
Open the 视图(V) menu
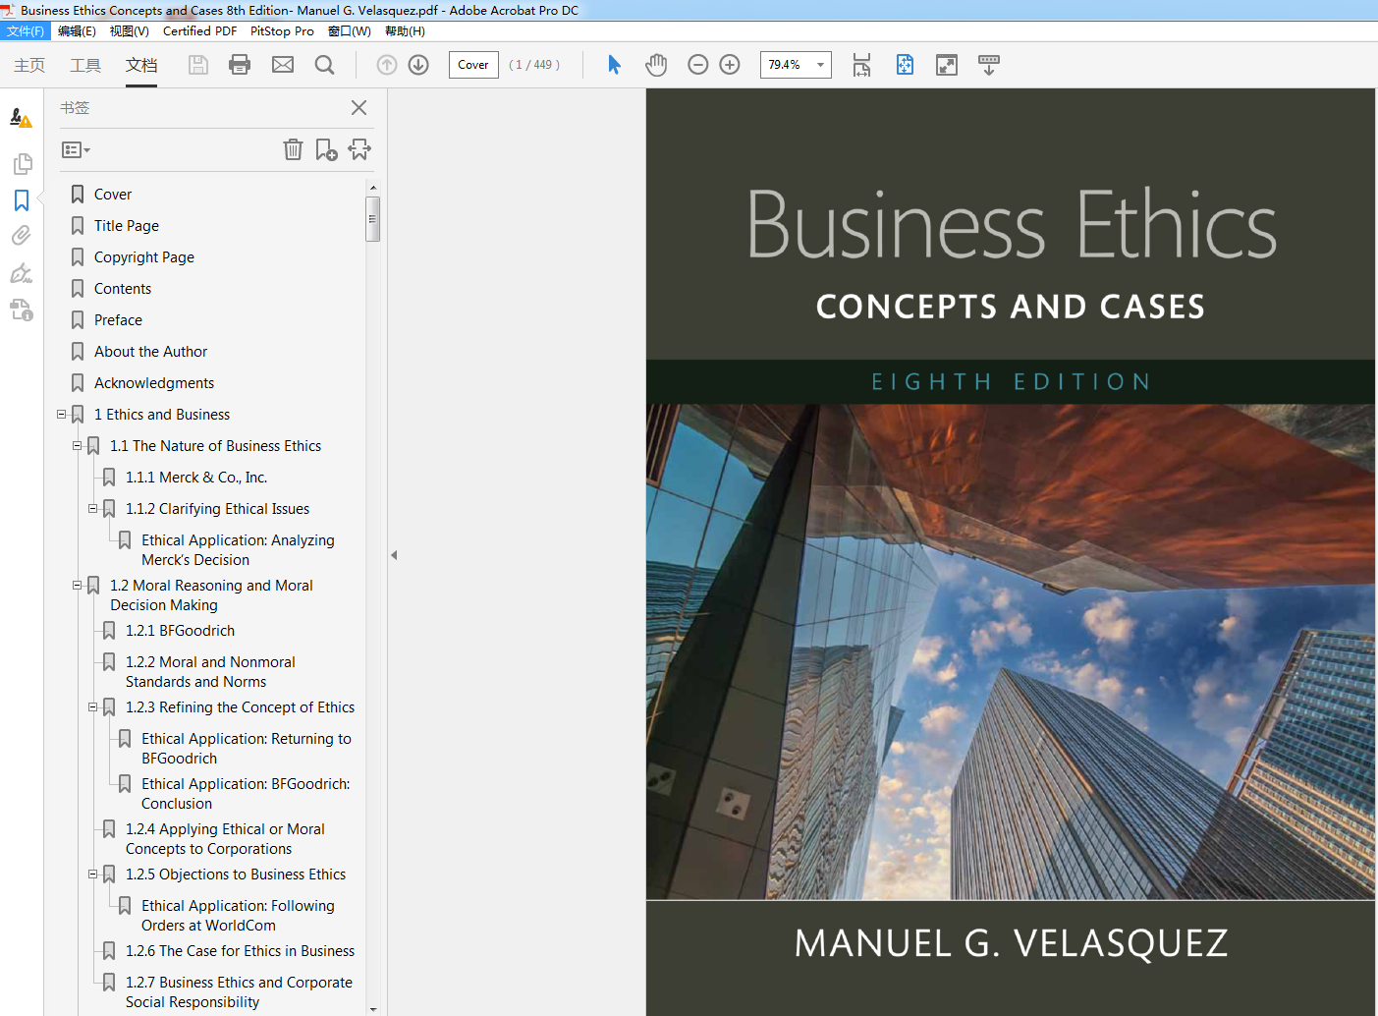pyautogui.click(x=129, y=31)
